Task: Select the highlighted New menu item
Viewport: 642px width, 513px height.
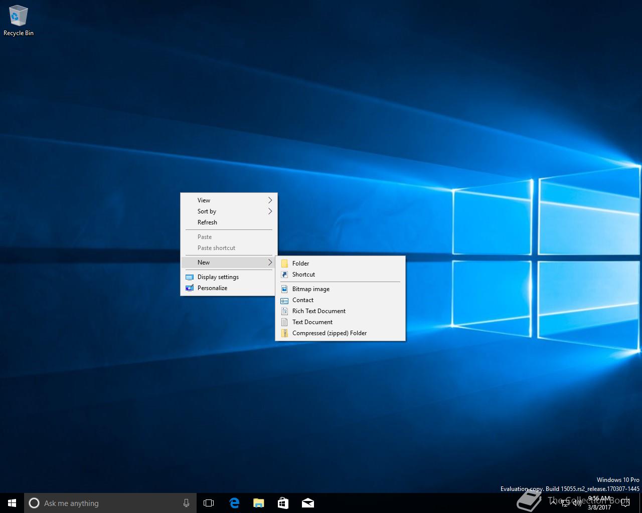Action: pyautogui.click(x=229, y=262)
